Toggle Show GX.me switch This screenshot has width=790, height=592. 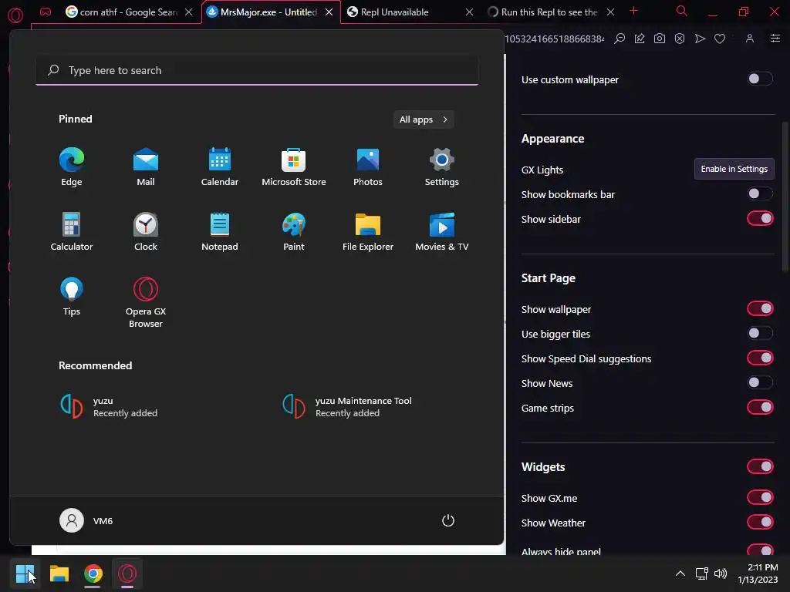760,497
